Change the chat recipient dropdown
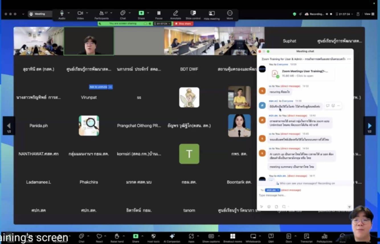The image size is (380, 244). [x=272, y=190]
